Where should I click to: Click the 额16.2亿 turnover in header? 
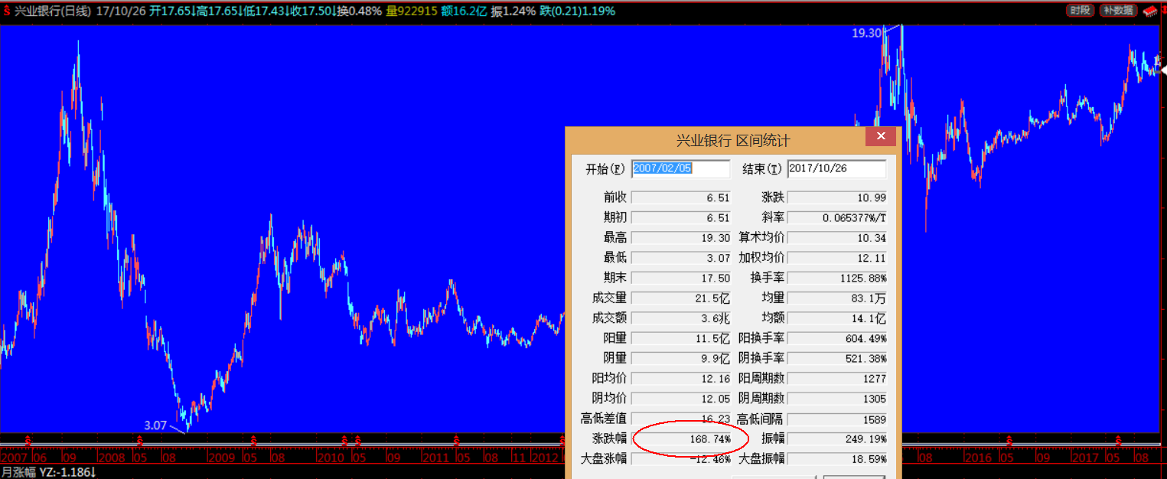tap(465, 11)
